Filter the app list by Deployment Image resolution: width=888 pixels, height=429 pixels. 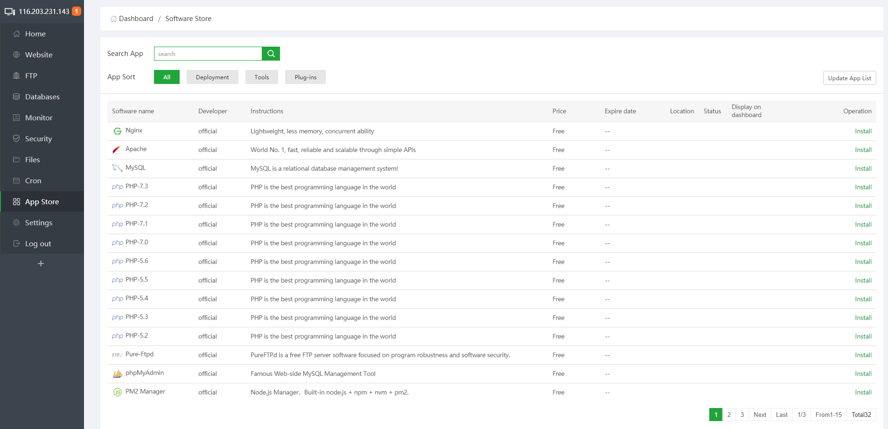coord(212,77)
